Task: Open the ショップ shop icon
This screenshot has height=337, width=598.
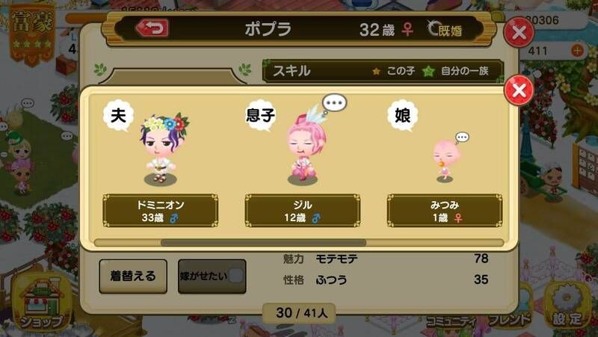Action: (41, 303)
